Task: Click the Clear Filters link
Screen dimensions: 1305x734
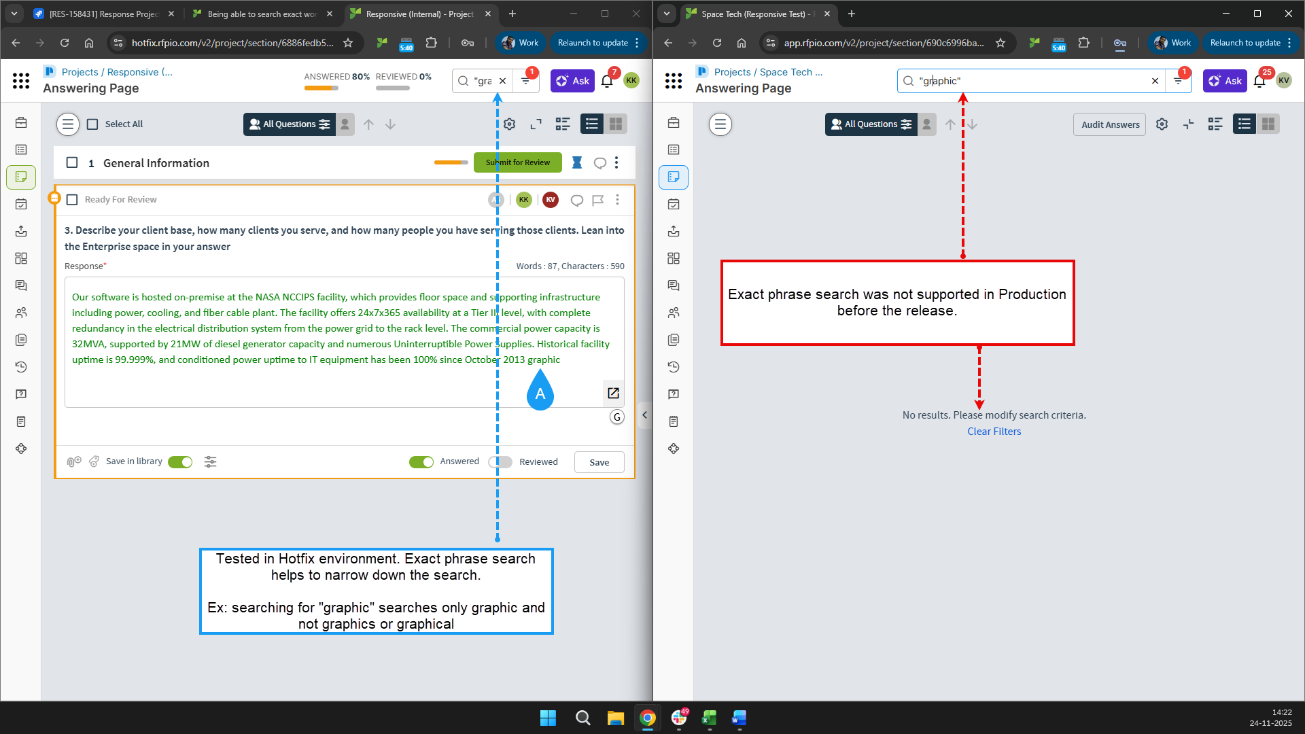Action: (994, 432)
